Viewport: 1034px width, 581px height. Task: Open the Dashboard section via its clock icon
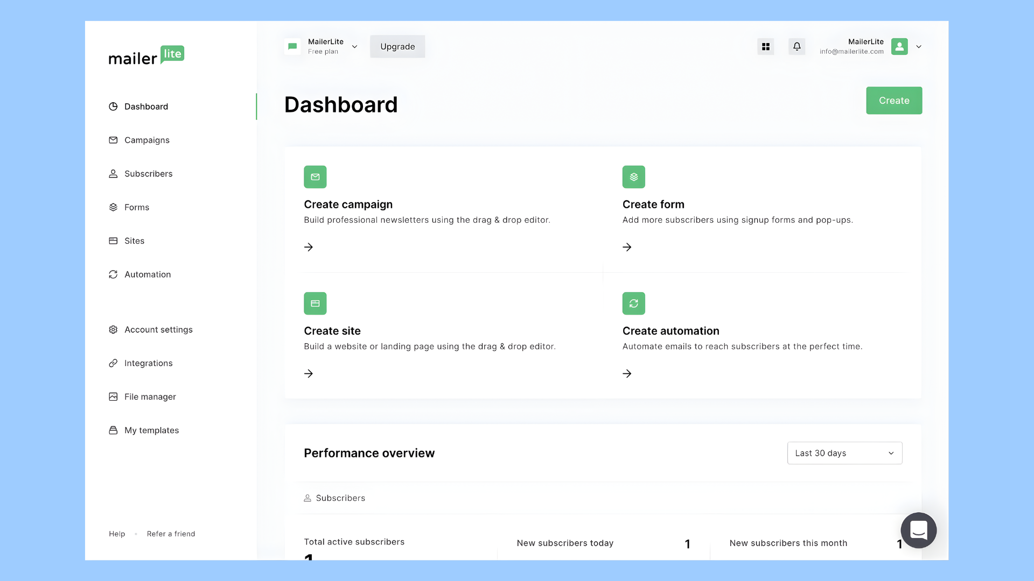[x=113, y=106]
